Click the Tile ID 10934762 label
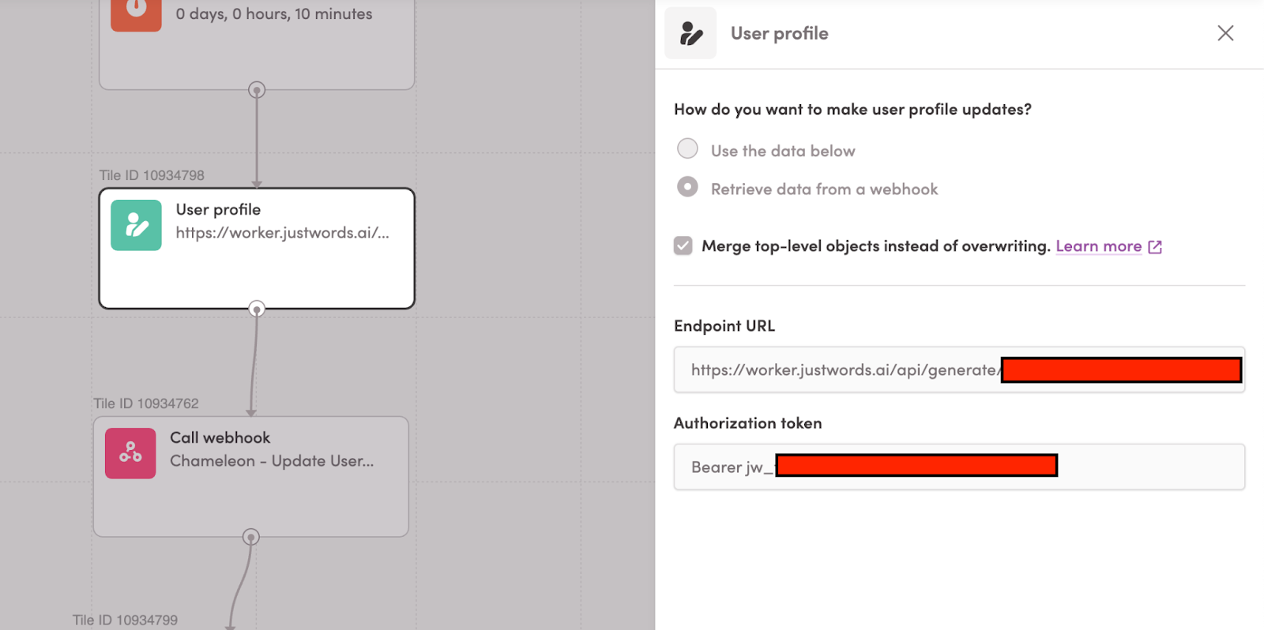 tap(146, 403)
